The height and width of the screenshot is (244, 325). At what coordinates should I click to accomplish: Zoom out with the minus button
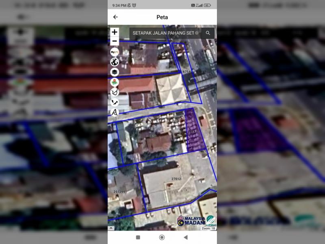[x=115, y=41]
